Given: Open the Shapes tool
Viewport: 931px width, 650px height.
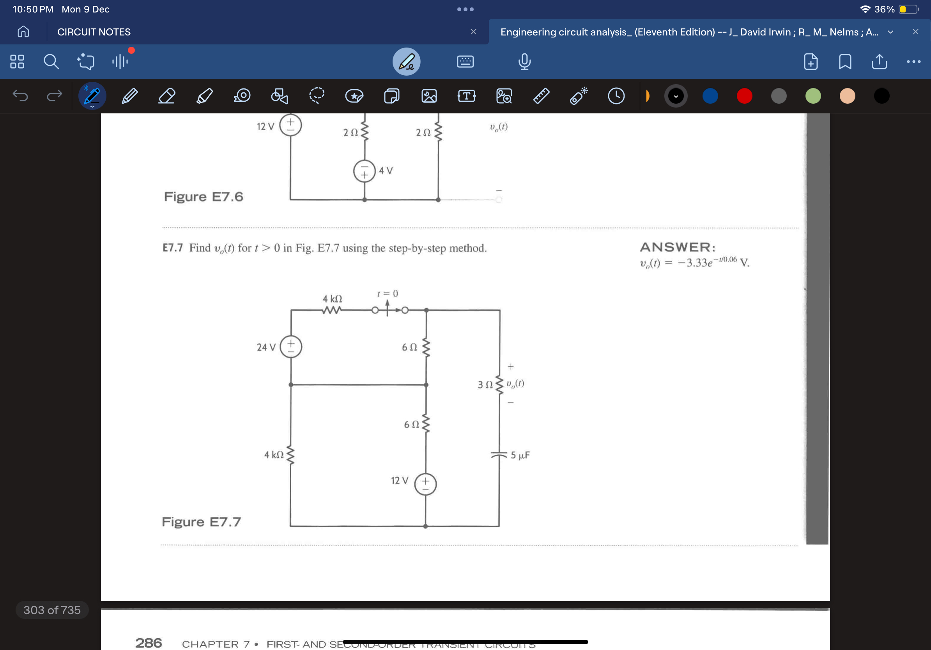Looking at the screenshot, I should [279, 95].
